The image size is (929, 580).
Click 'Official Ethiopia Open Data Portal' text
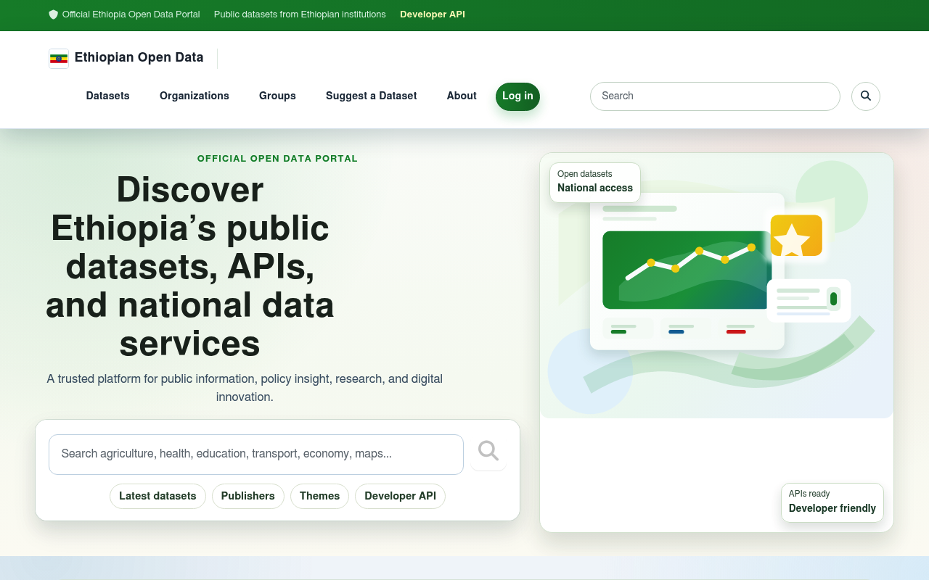(131, 14)
